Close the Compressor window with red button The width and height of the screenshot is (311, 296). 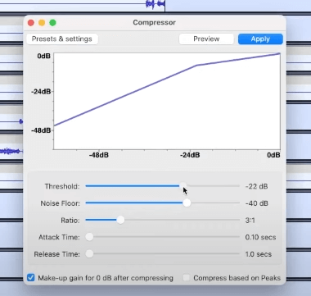tap(31, 23)
